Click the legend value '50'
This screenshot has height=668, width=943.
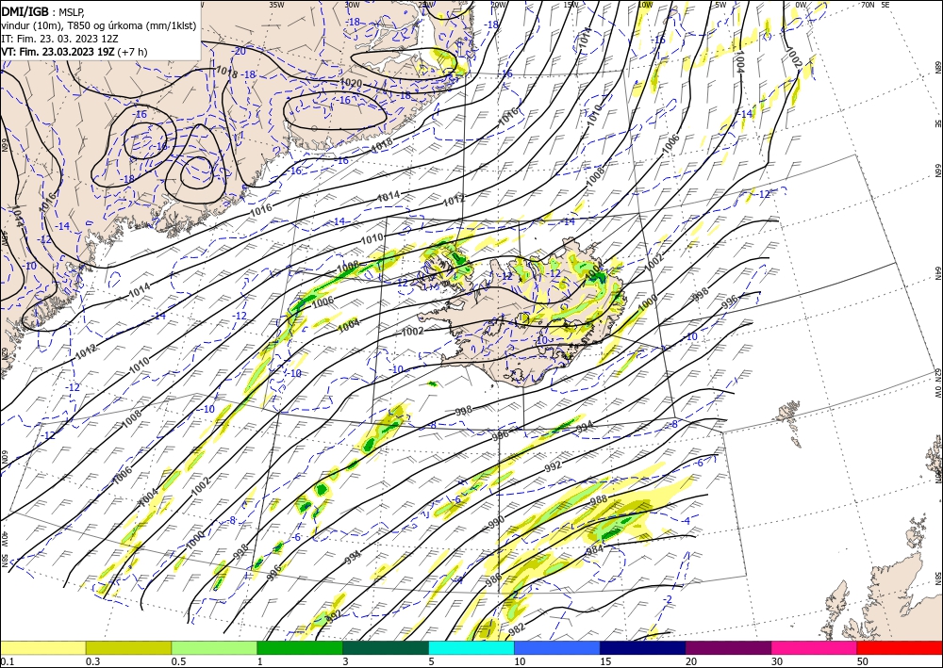tap(863, 661)
